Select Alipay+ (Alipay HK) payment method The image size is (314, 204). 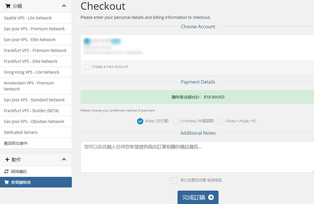[221, 121]
